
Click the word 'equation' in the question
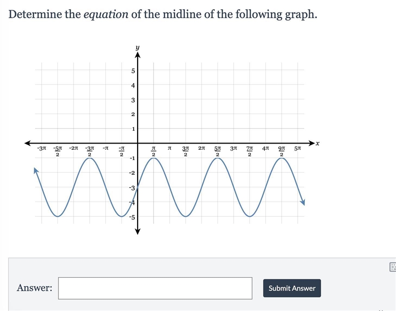(106, 14)
